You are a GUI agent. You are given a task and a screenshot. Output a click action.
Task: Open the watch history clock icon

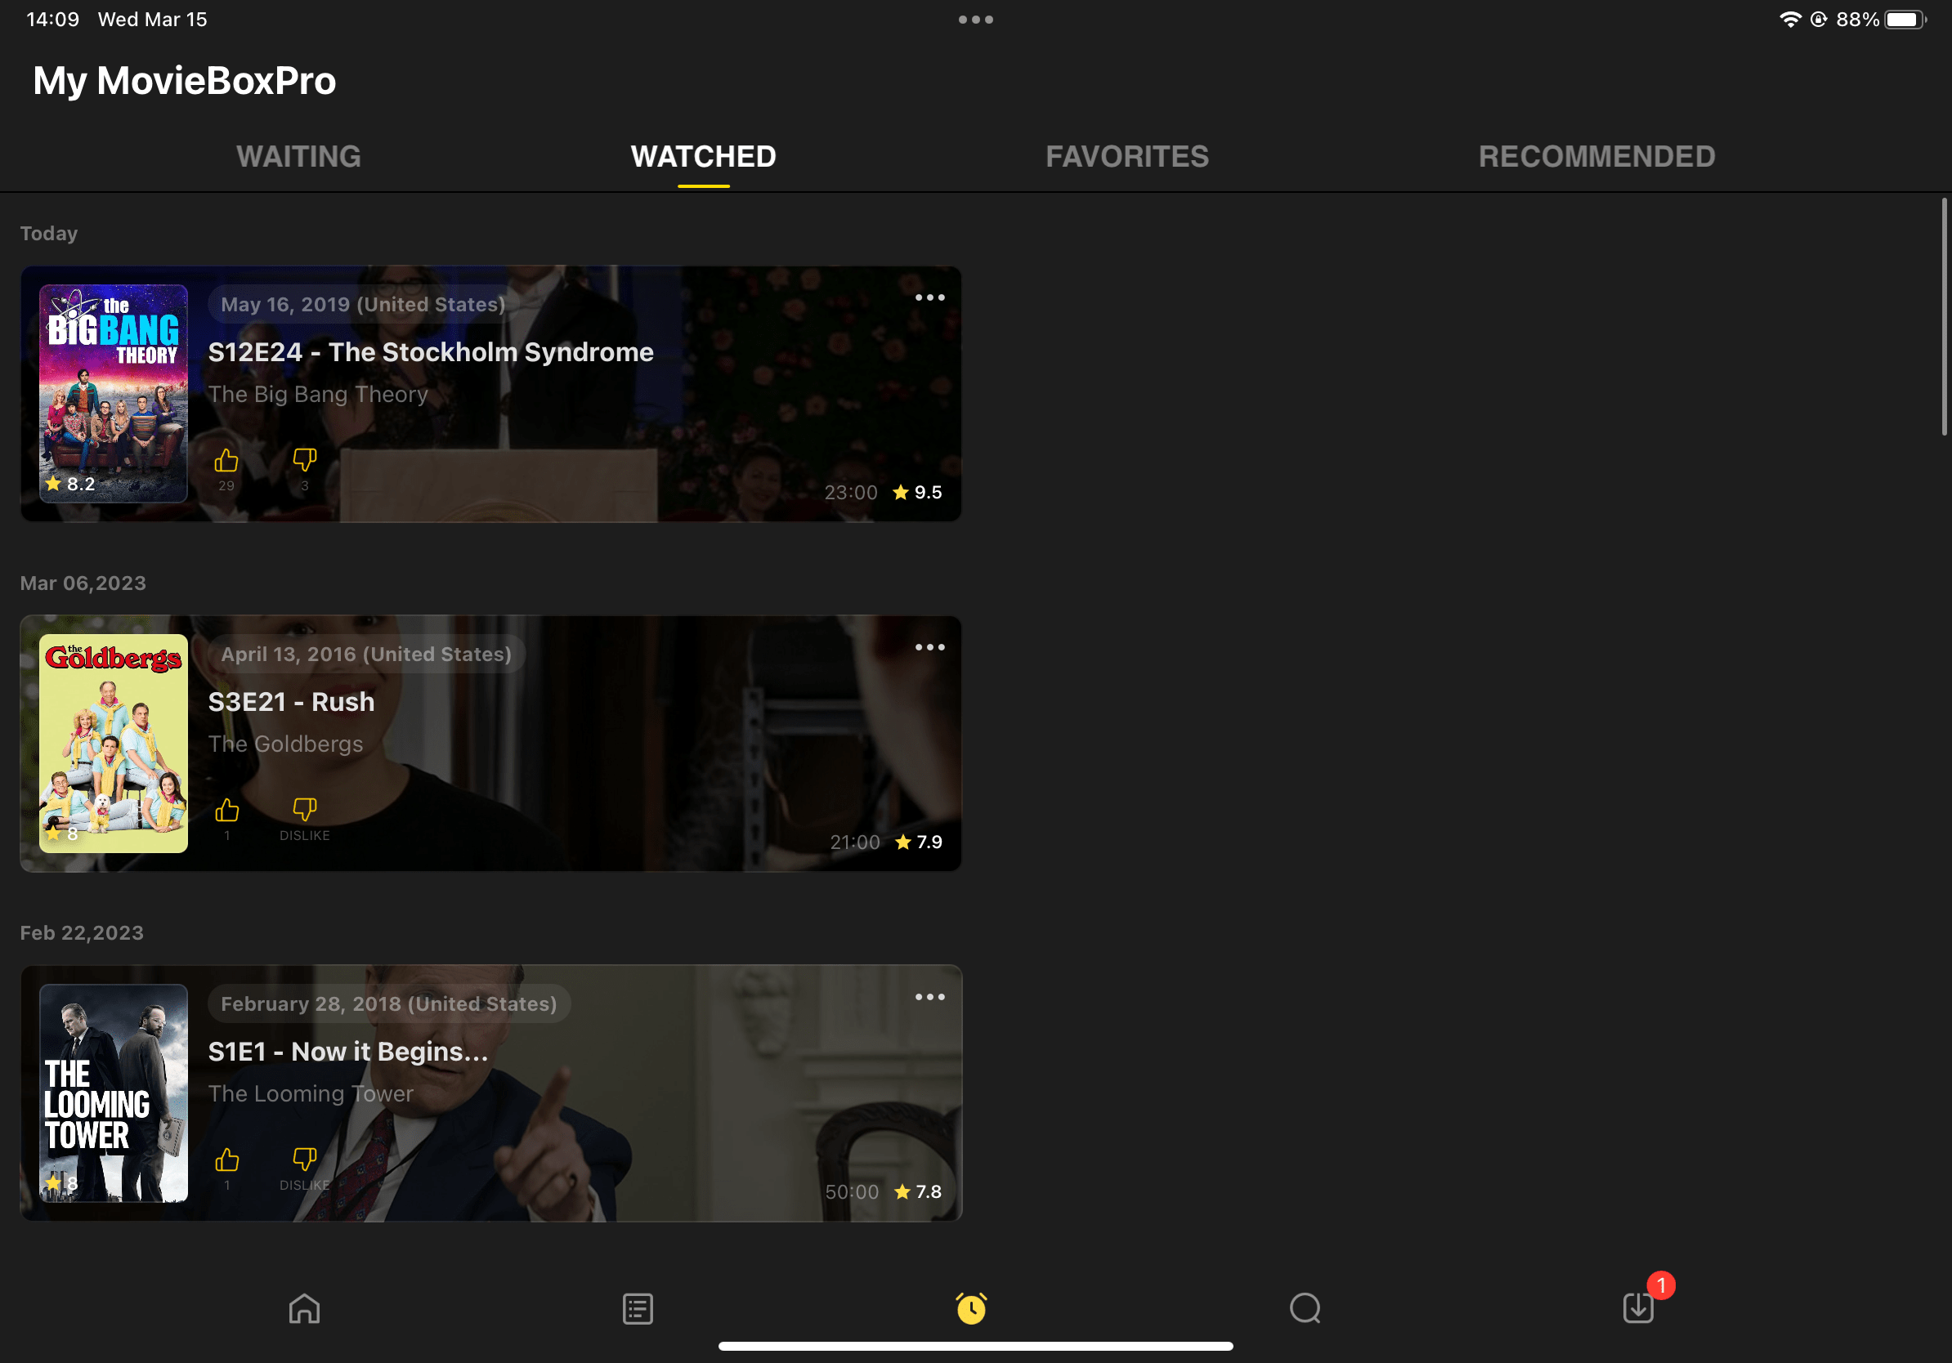(973, 1308)
